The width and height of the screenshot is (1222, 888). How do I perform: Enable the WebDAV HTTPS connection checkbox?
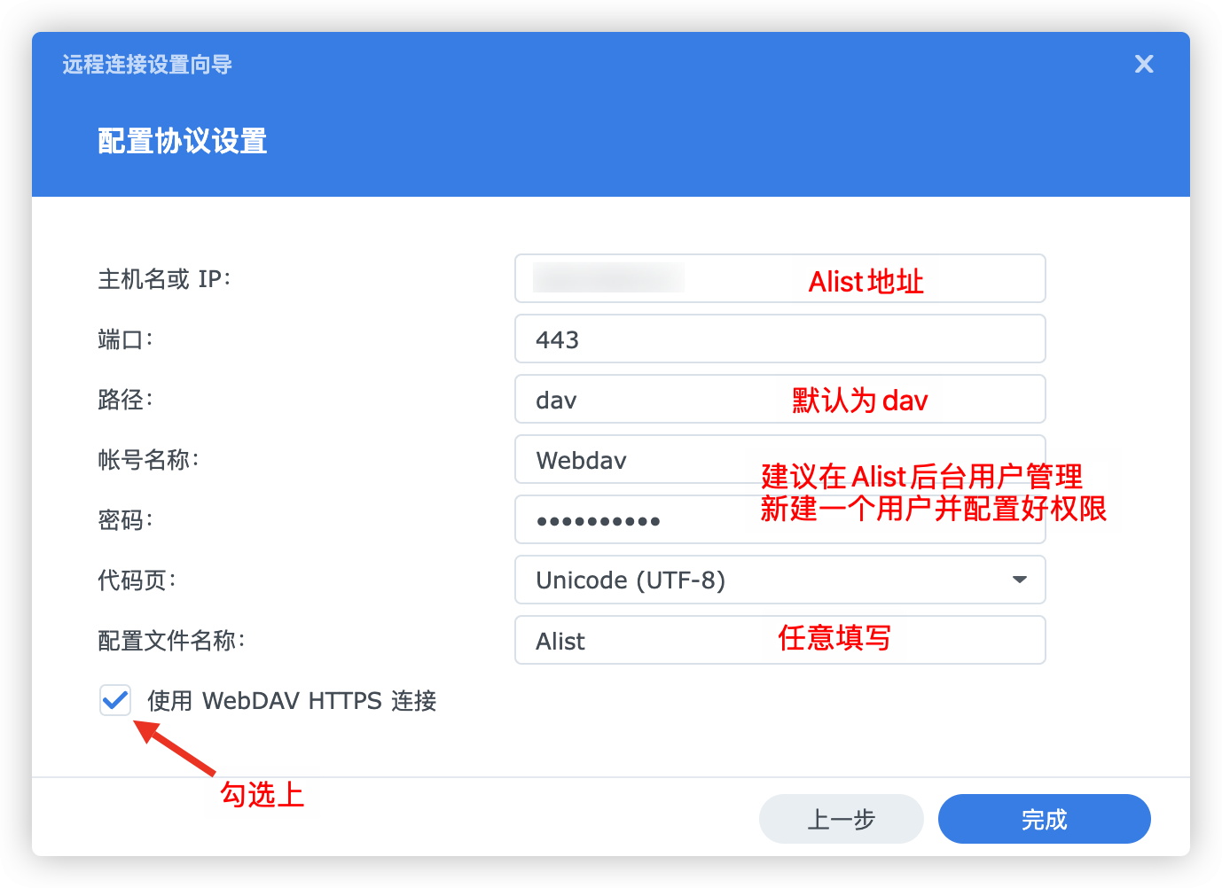(x=115, y=700)
